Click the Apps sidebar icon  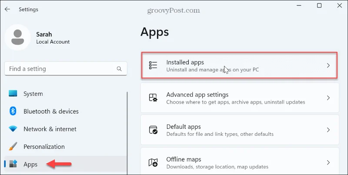coord(13,164)
